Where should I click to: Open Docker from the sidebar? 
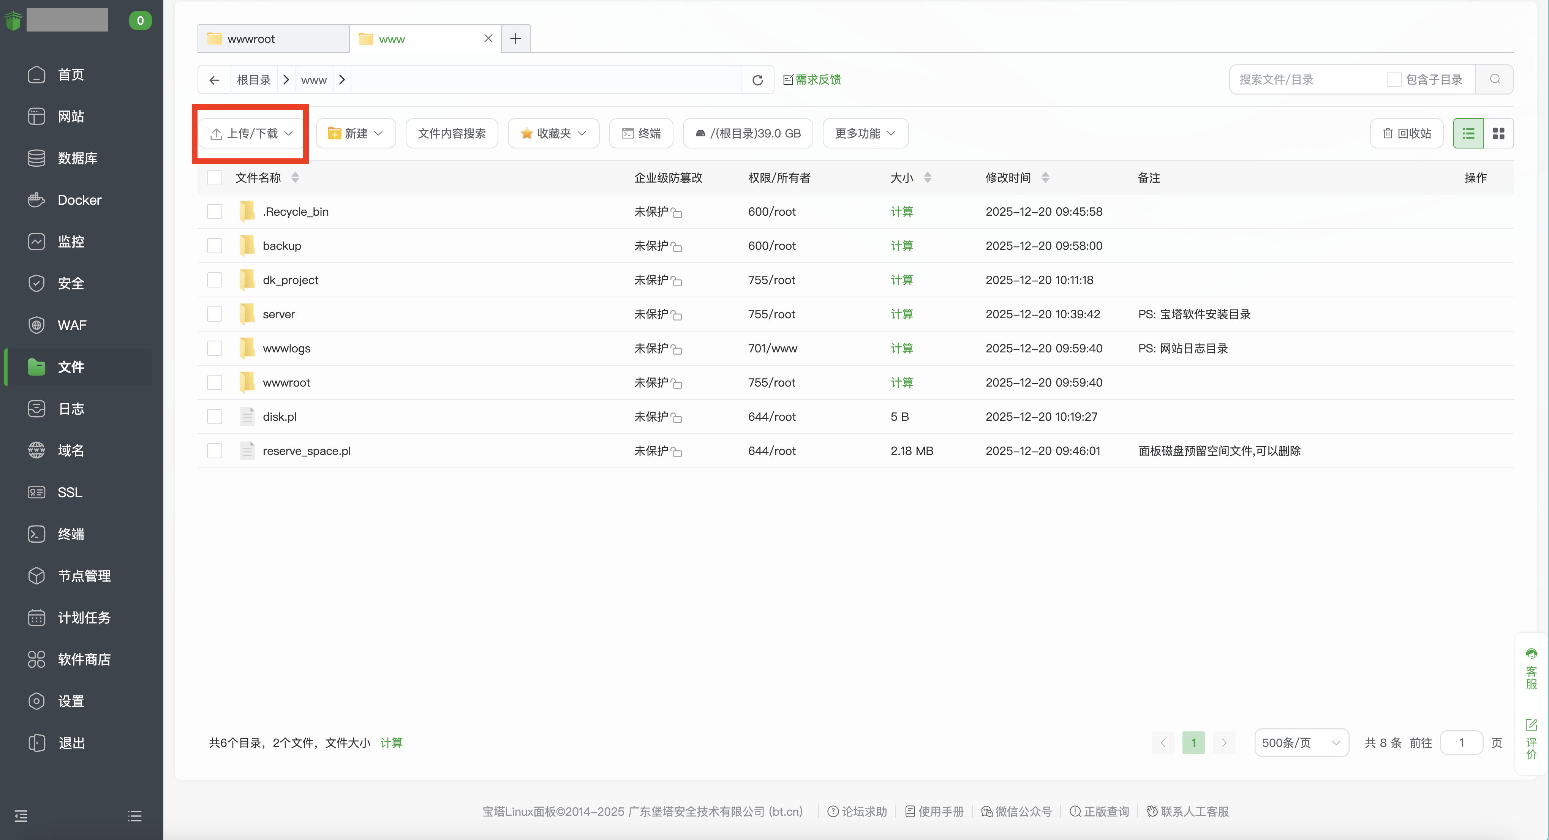click(x=79, y=200)
